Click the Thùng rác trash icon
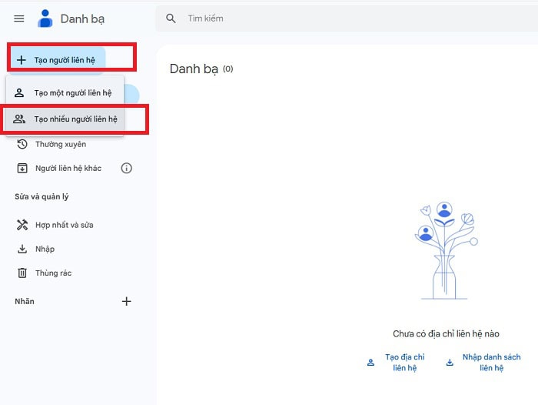Screen dimensions: 538x405 22,273
